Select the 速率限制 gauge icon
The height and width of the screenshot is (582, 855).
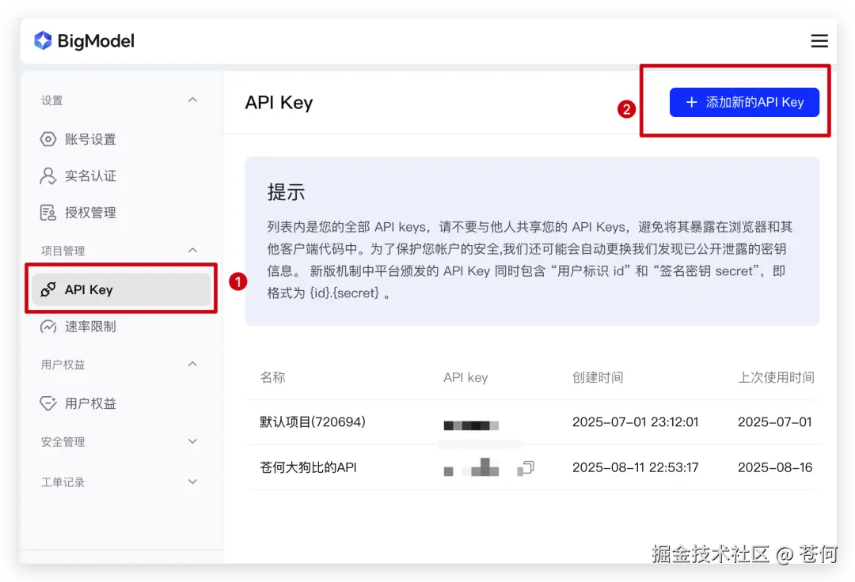click(x=49, y=327)
